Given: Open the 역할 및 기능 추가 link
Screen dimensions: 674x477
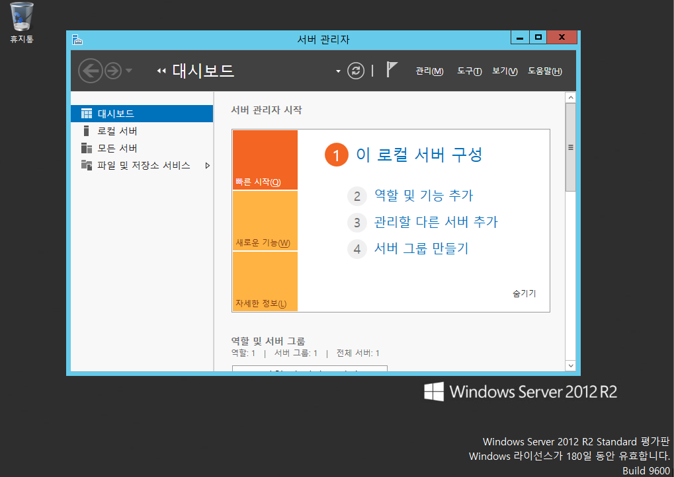Looking at the screenshot, I should point(423,196).
